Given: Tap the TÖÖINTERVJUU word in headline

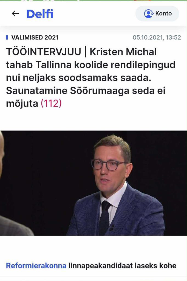Looking at the screenshot, I should 44,52.
